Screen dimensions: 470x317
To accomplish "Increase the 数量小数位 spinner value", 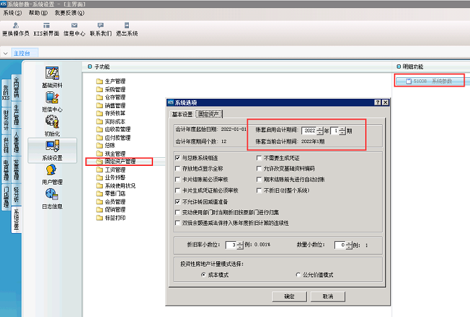I will pyautogui.click(x=349, y=242).
